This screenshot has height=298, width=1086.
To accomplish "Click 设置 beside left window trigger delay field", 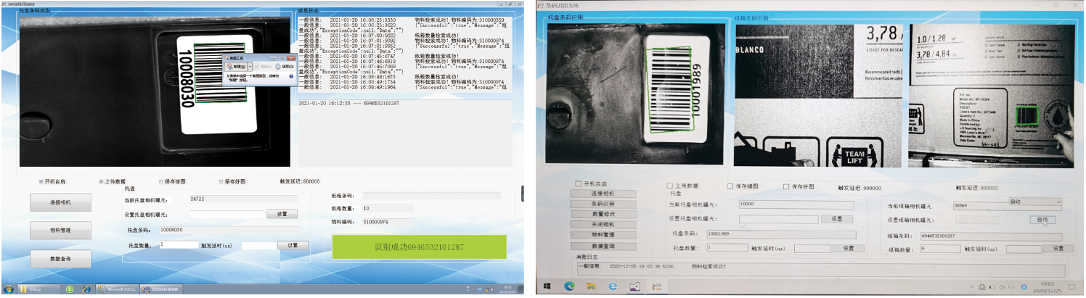I will pyautogui.click(x=293, y=245).
